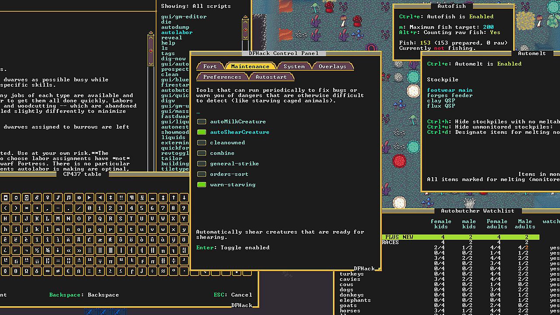Viewport: 560px width, 315px height.
Task: Select autolabor in the scripts list
Action: coord(177,32)
